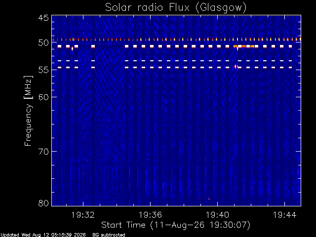Click the 60 MHz frequency axis label
The height and width of the screenshot is (237, 316).
pos(43,97)
